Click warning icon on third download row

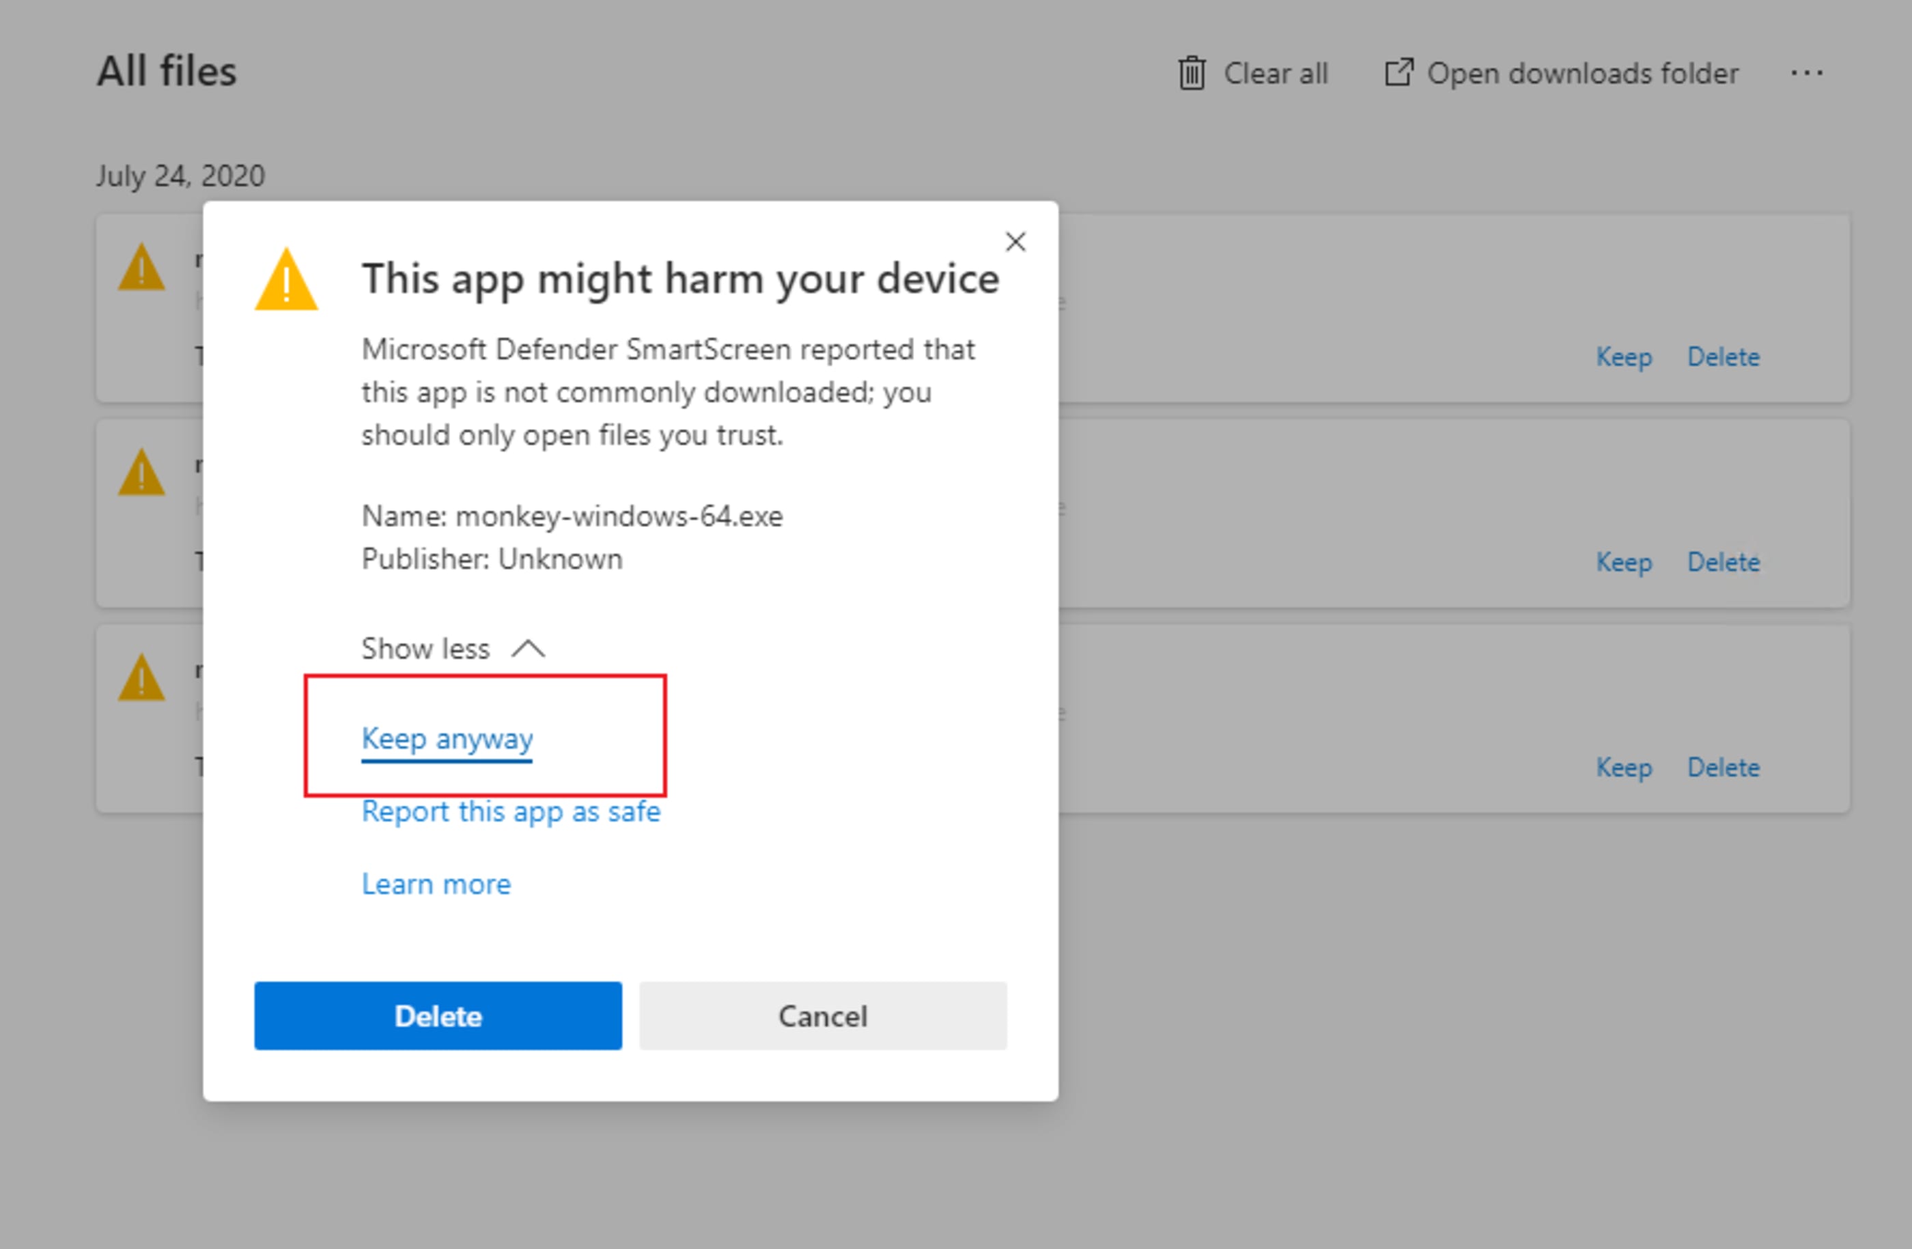pos(141,678)
